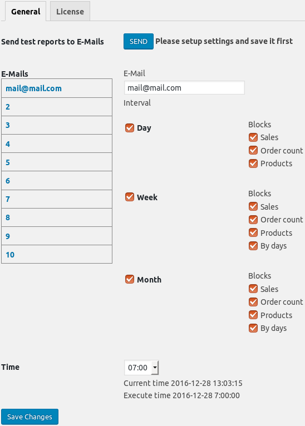This screenshot has height=426, width=305.
Task: Select mail@mail.com in the E-Mails list
Action: tap(57, 88)
